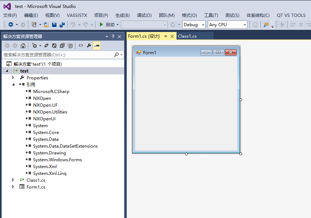
Task: Select the NXOpen reference
Action: click(x=42, y=98)
